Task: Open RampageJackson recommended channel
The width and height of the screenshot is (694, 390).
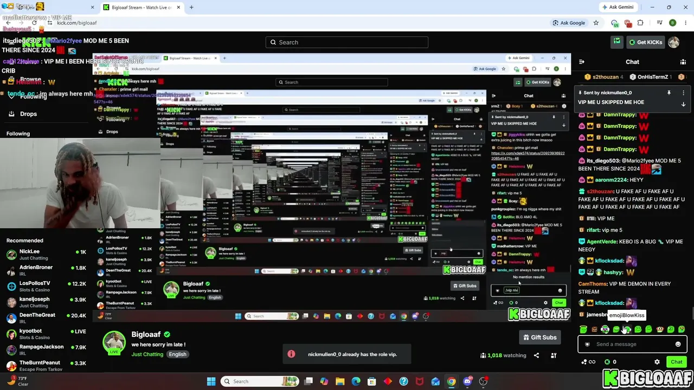Action: pyautogui.click(x=46, y=350)
